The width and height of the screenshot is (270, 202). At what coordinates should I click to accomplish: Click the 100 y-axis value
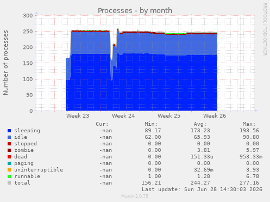[x=28, y=79]
